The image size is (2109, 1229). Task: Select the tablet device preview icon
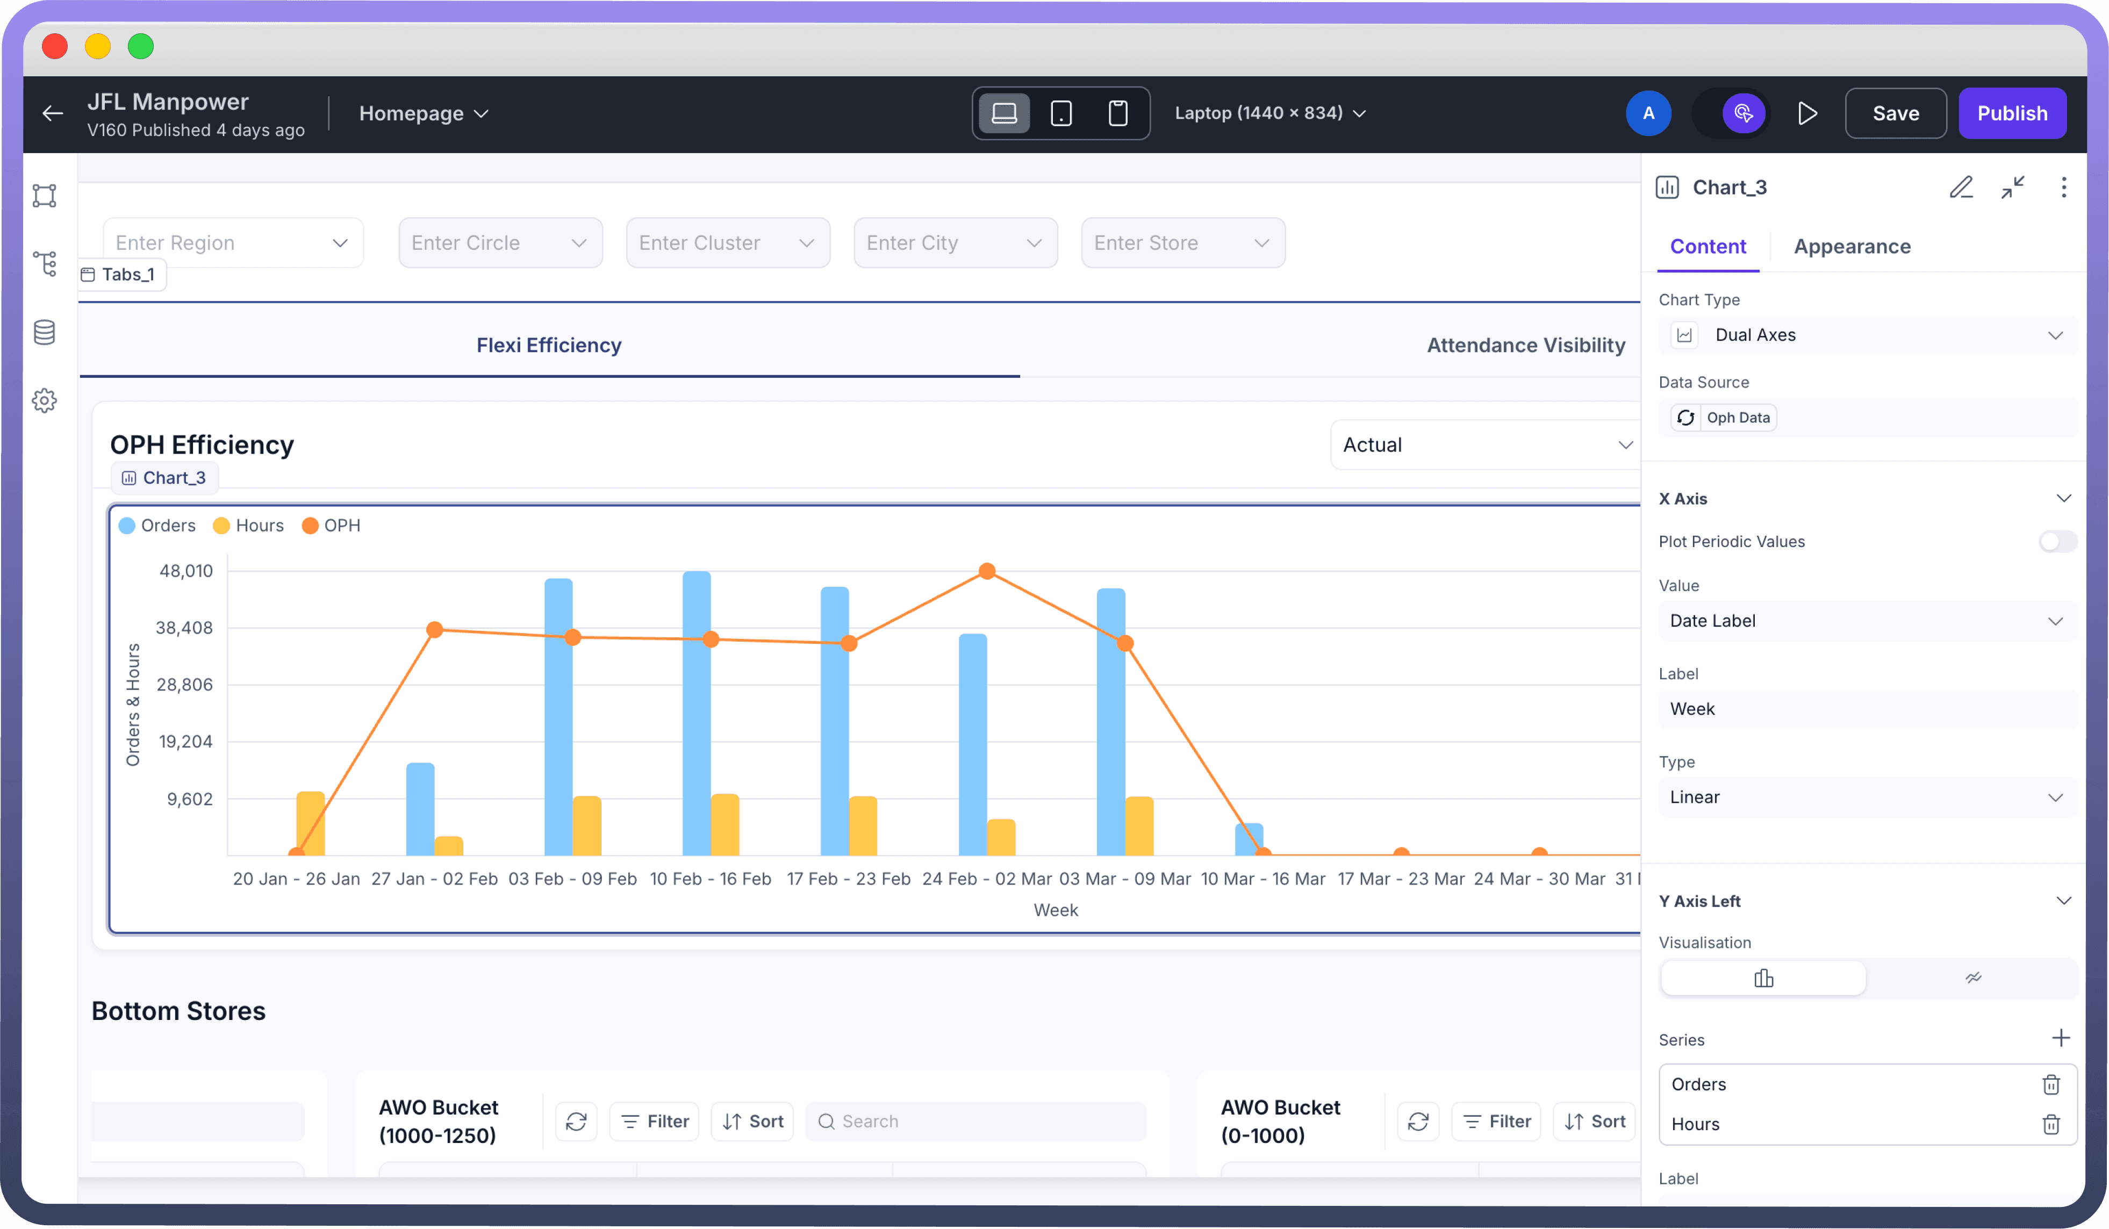click(1060, 113)
